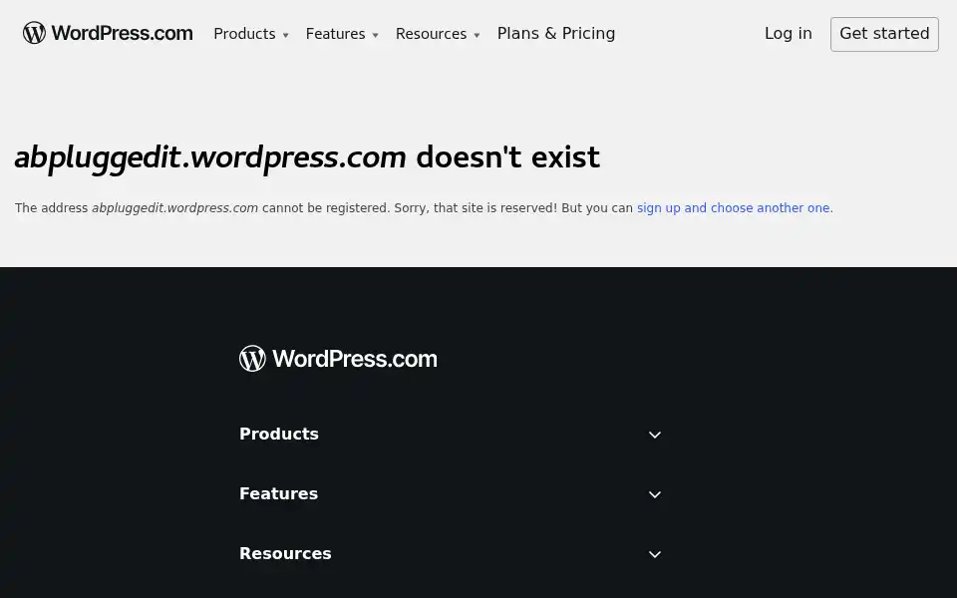Click the footer Features heading

pos(278,493)
